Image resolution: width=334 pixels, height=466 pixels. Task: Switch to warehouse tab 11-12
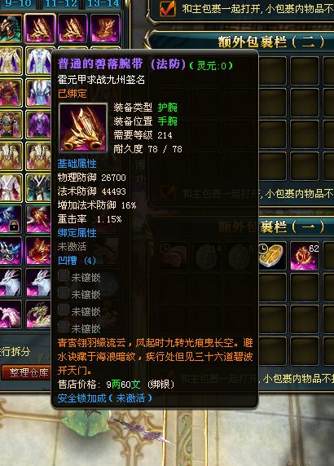coord(61,4)
